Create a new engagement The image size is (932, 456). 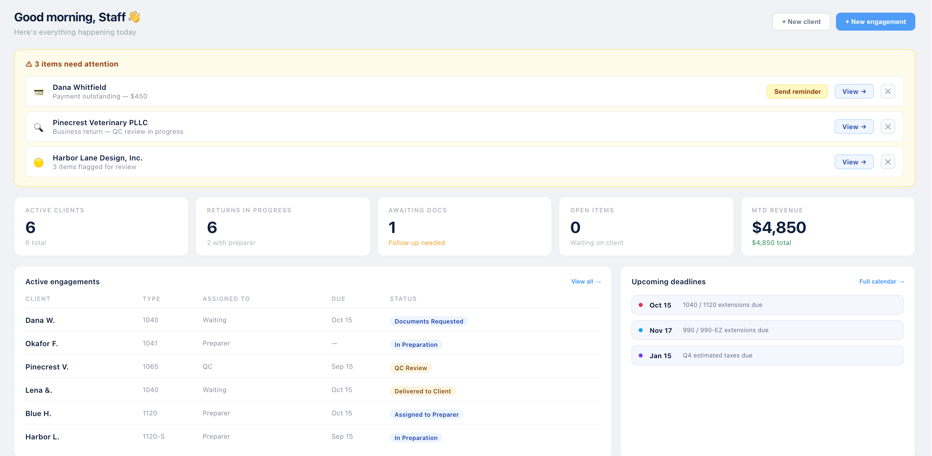point(875,22)
